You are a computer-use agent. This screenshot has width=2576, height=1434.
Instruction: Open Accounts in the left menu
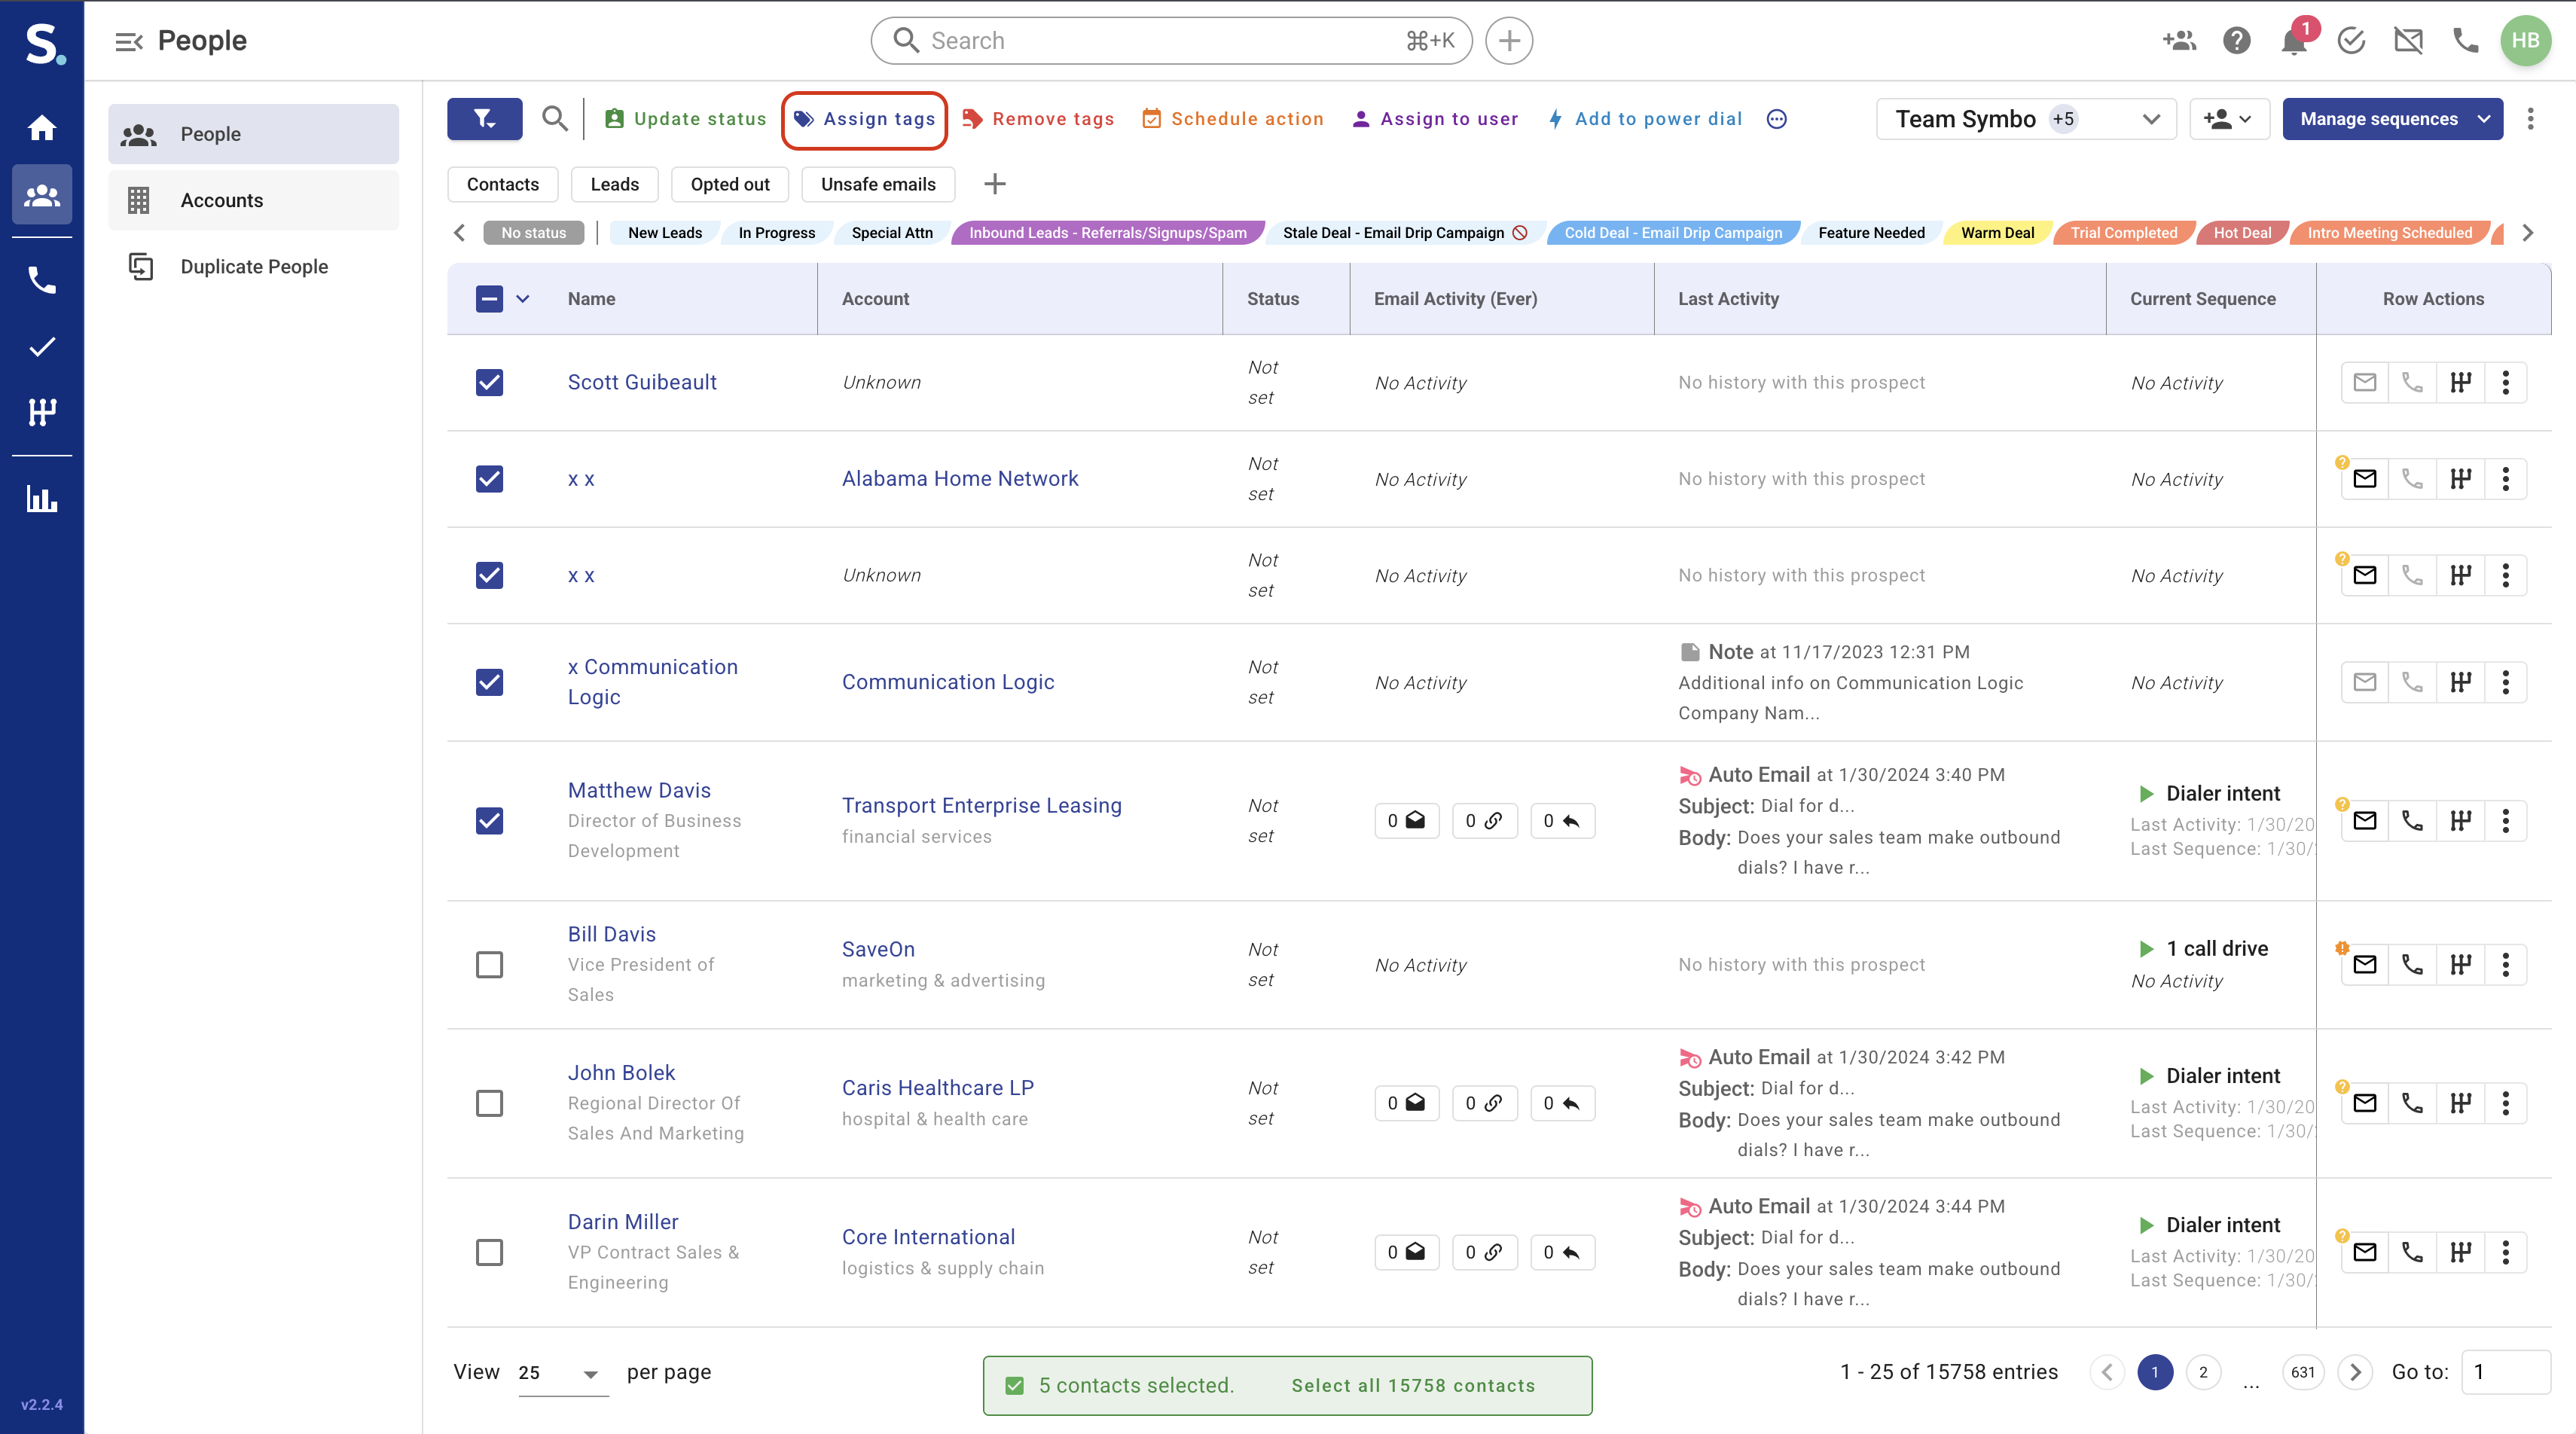[x=222, y=200]
